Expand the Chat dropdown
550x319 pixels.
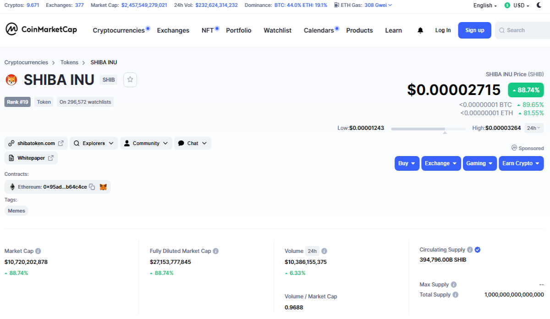(192, 143)
